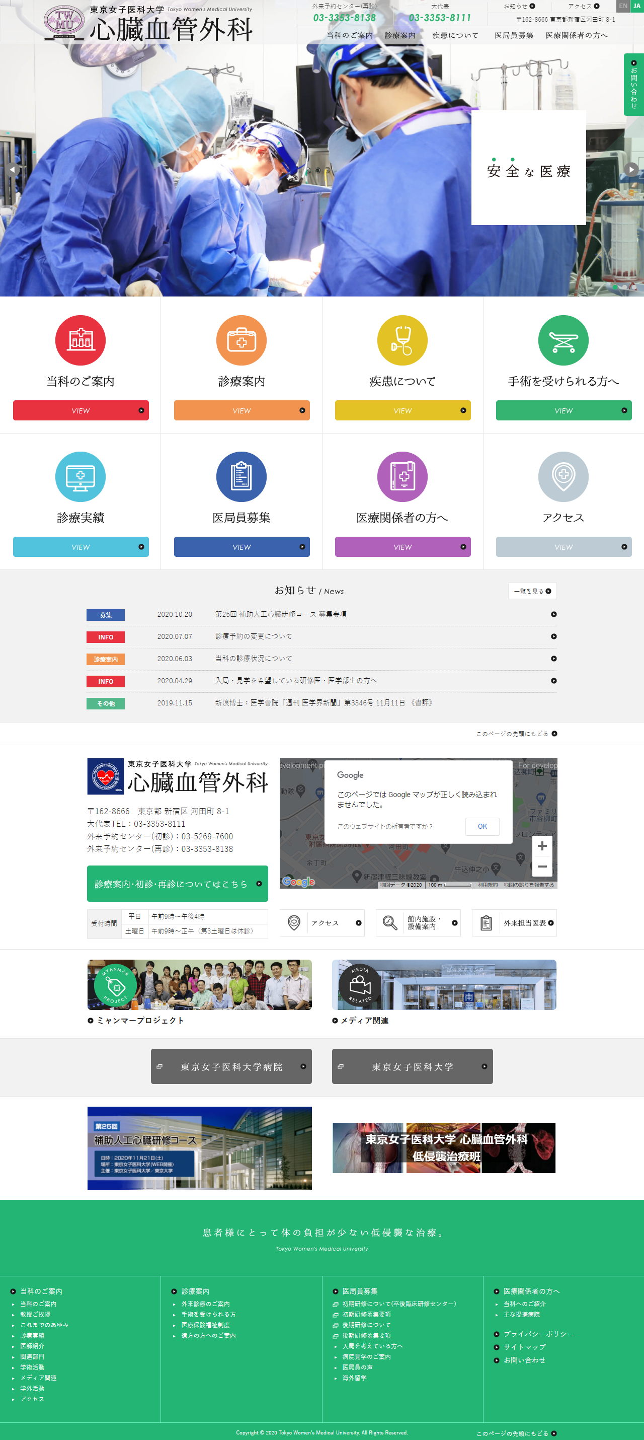
Task: Click the orange medical bag icon for 診療案内
Action: click(x=242, y=340)
